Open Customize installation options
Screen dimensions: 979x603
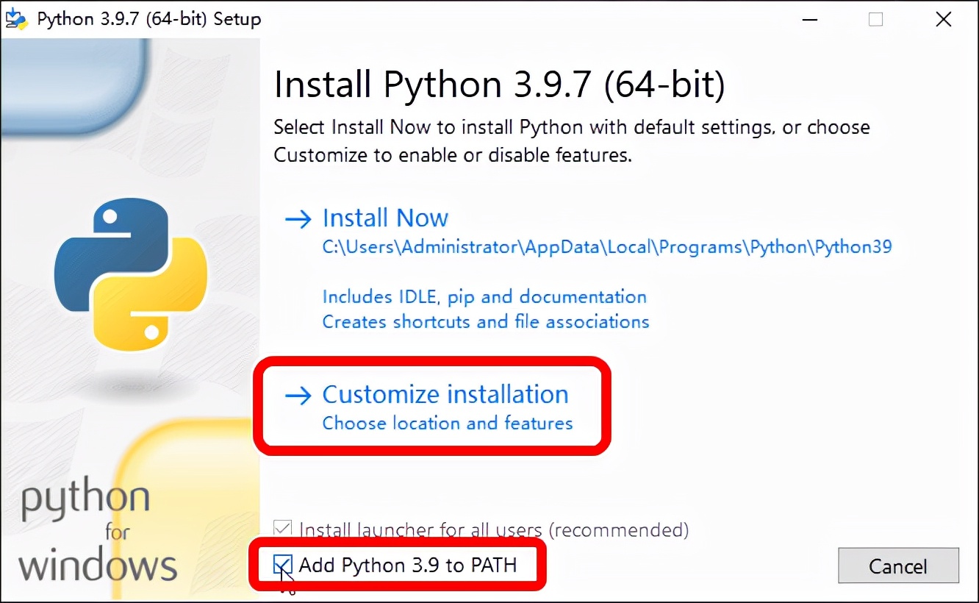(x=445, y=395)
